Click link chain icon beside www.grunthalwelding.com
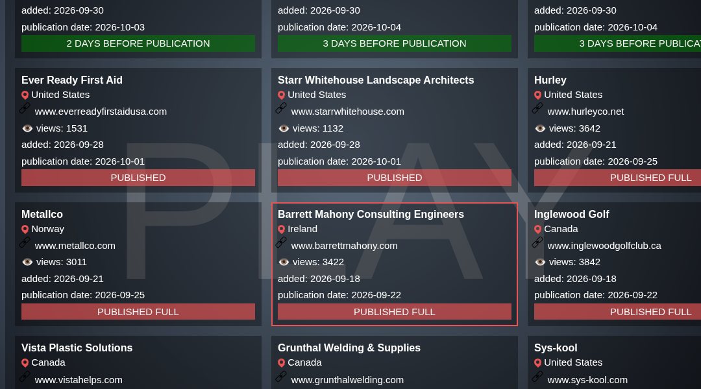Screen dimensions: 701x389 click(281, 377)
